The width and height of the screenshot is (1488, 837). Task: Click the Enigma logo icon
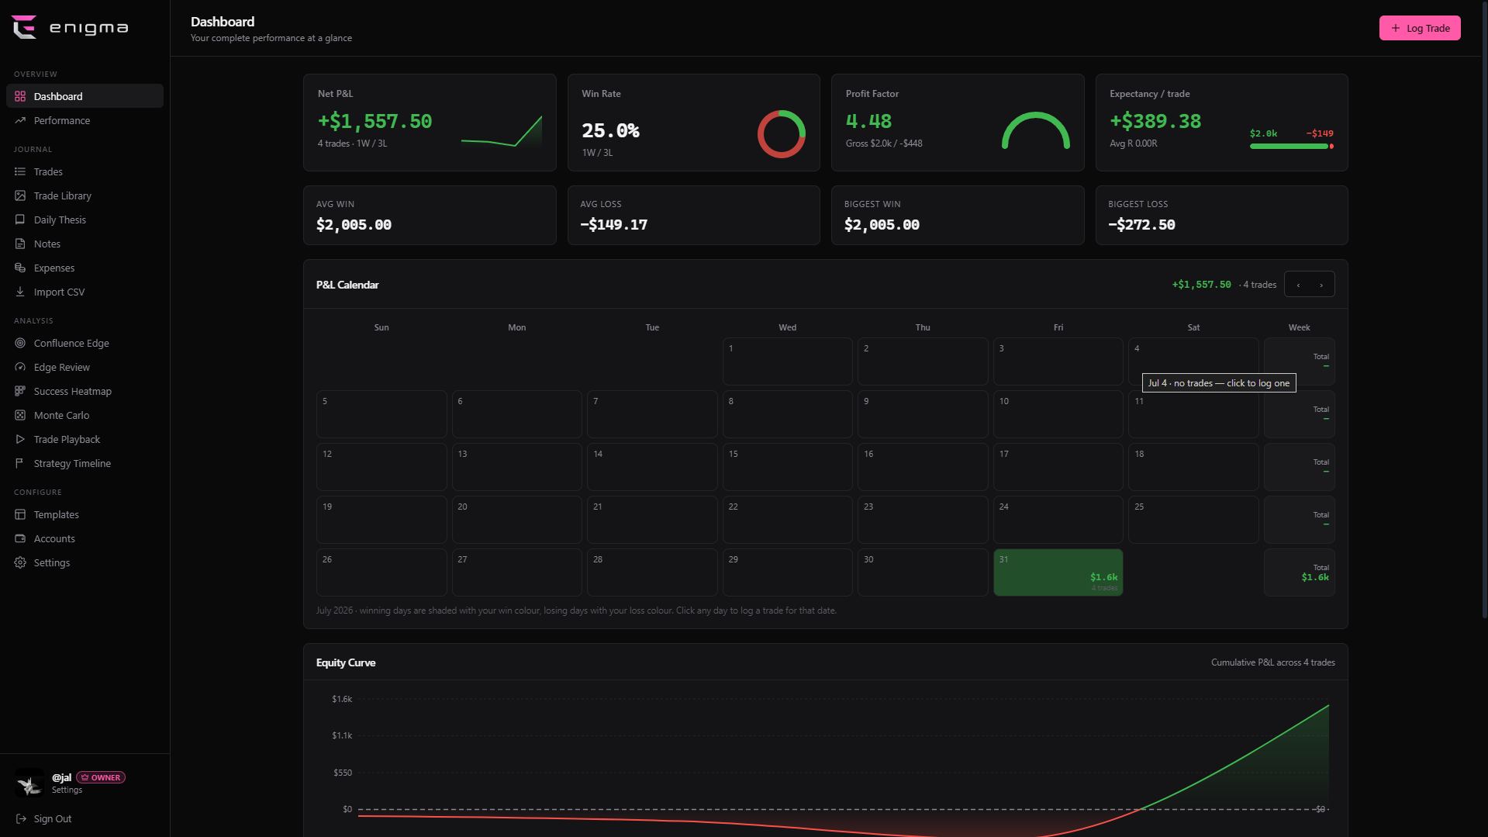(24, 27)
